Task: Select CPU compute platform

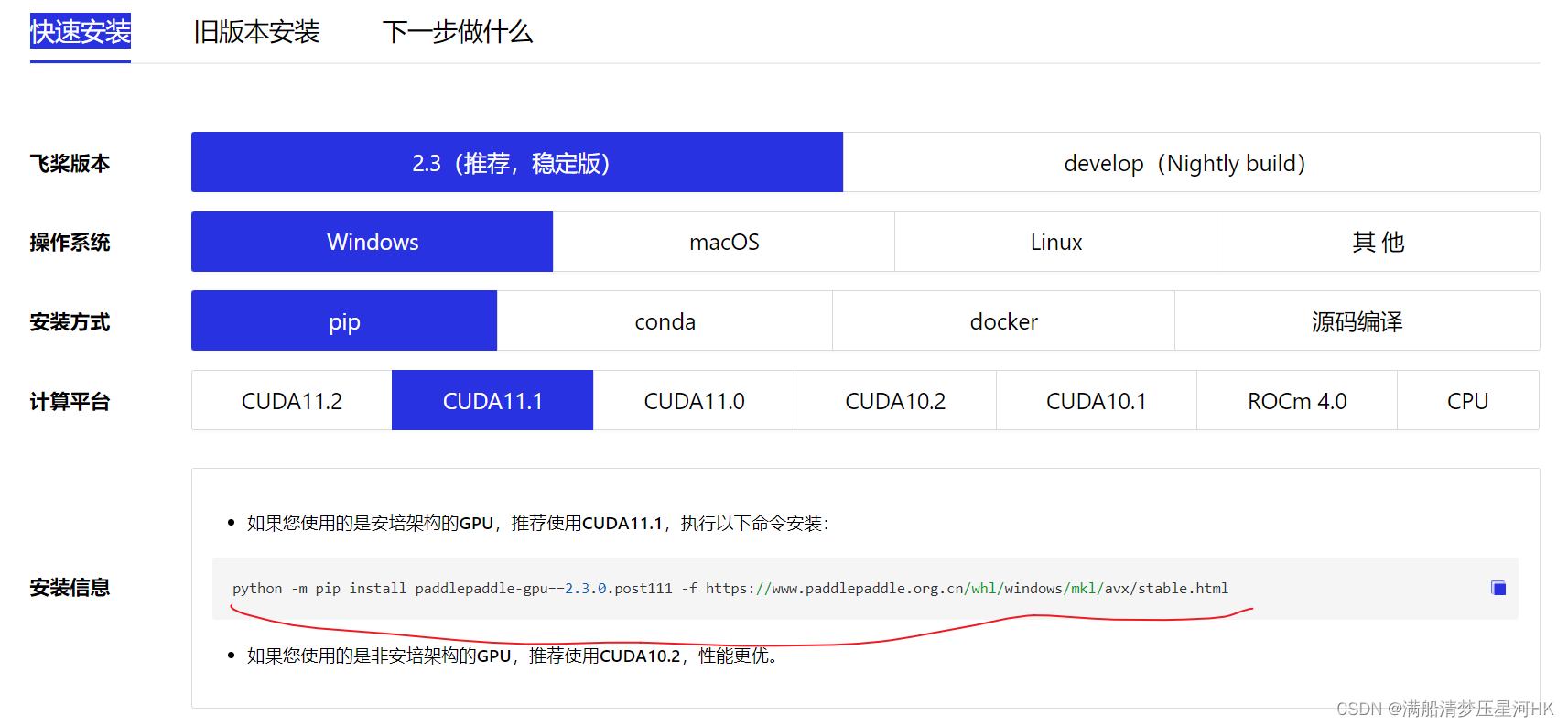Action: [1468, 401]
